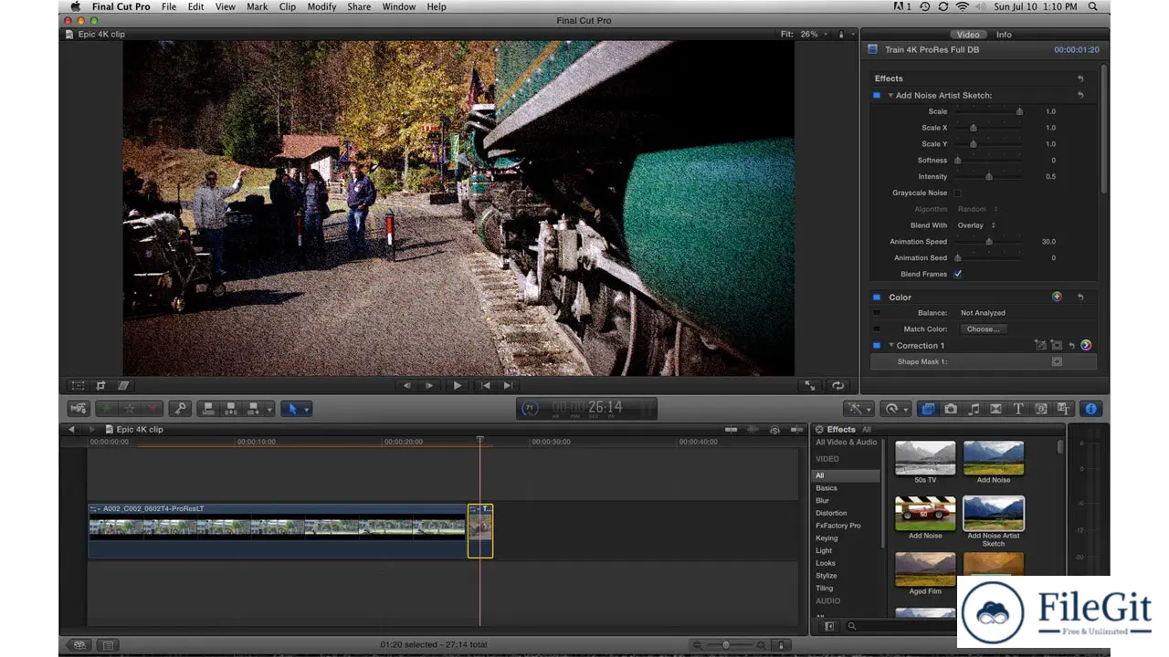Enable the Grayscale Noise checkbox
Screen dimensions: 1169x657
(x=957, y=193)
